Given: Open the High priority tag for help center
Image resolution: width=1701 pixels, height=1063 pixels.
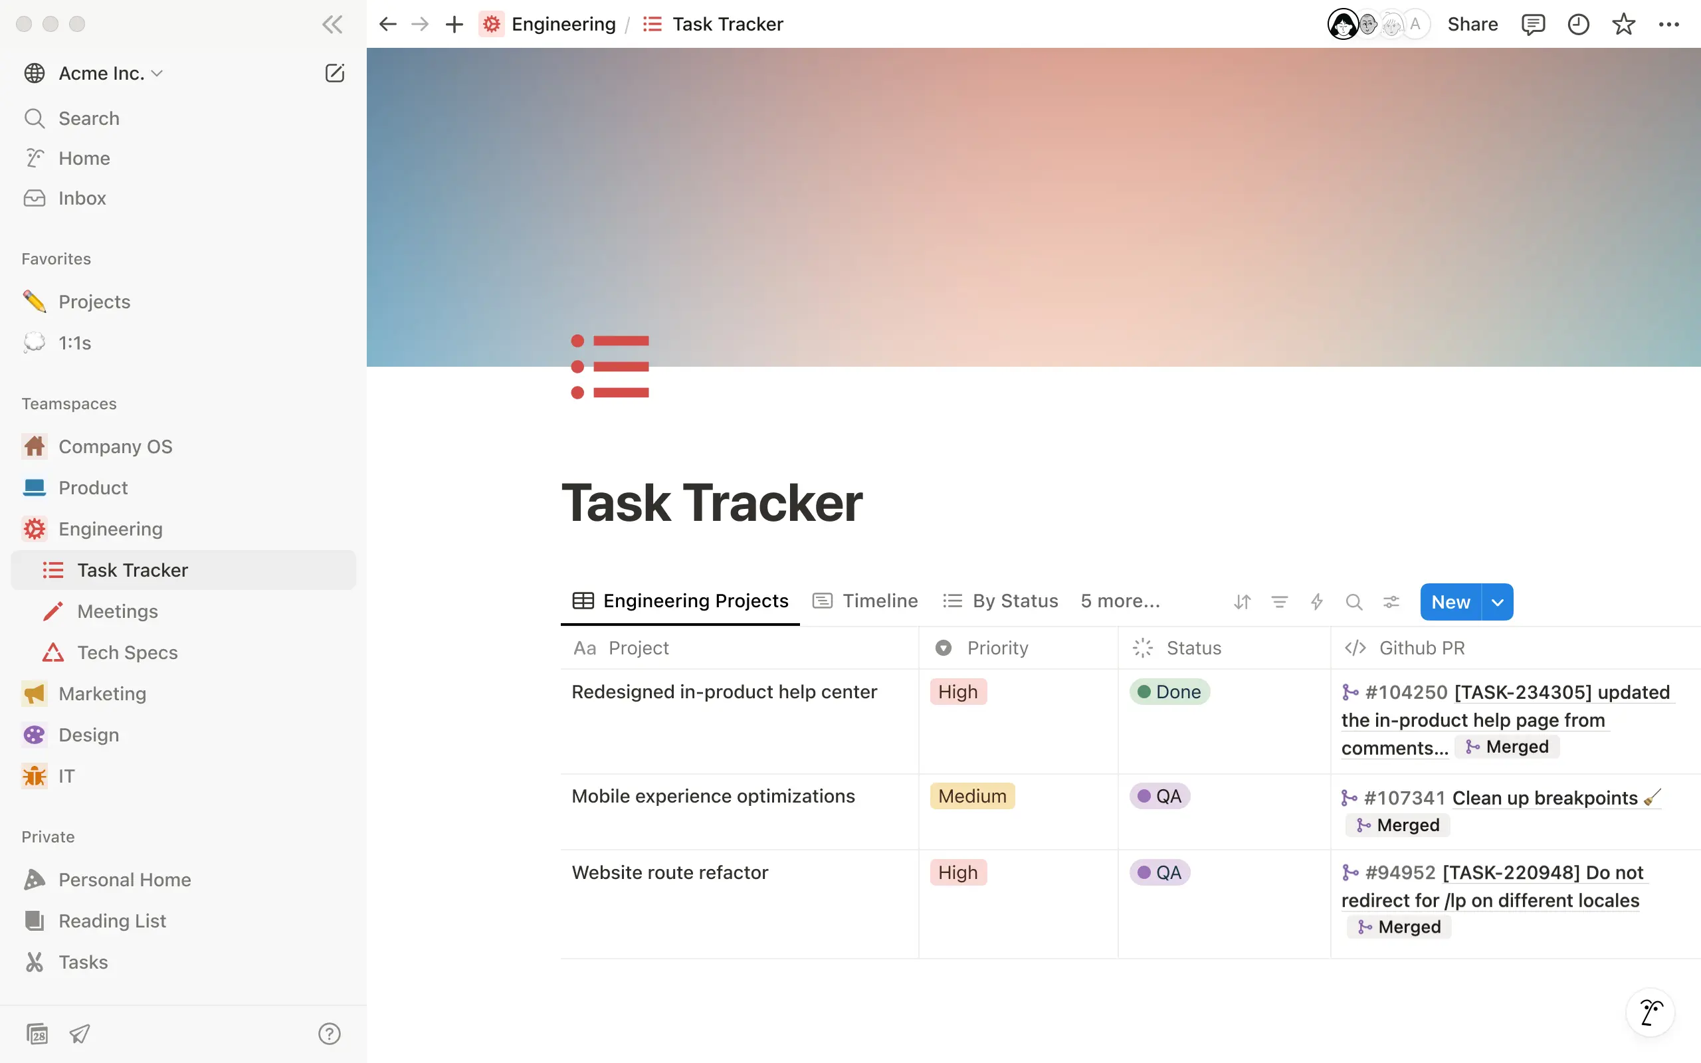Looking at the screenshot, I should point(958,692).
